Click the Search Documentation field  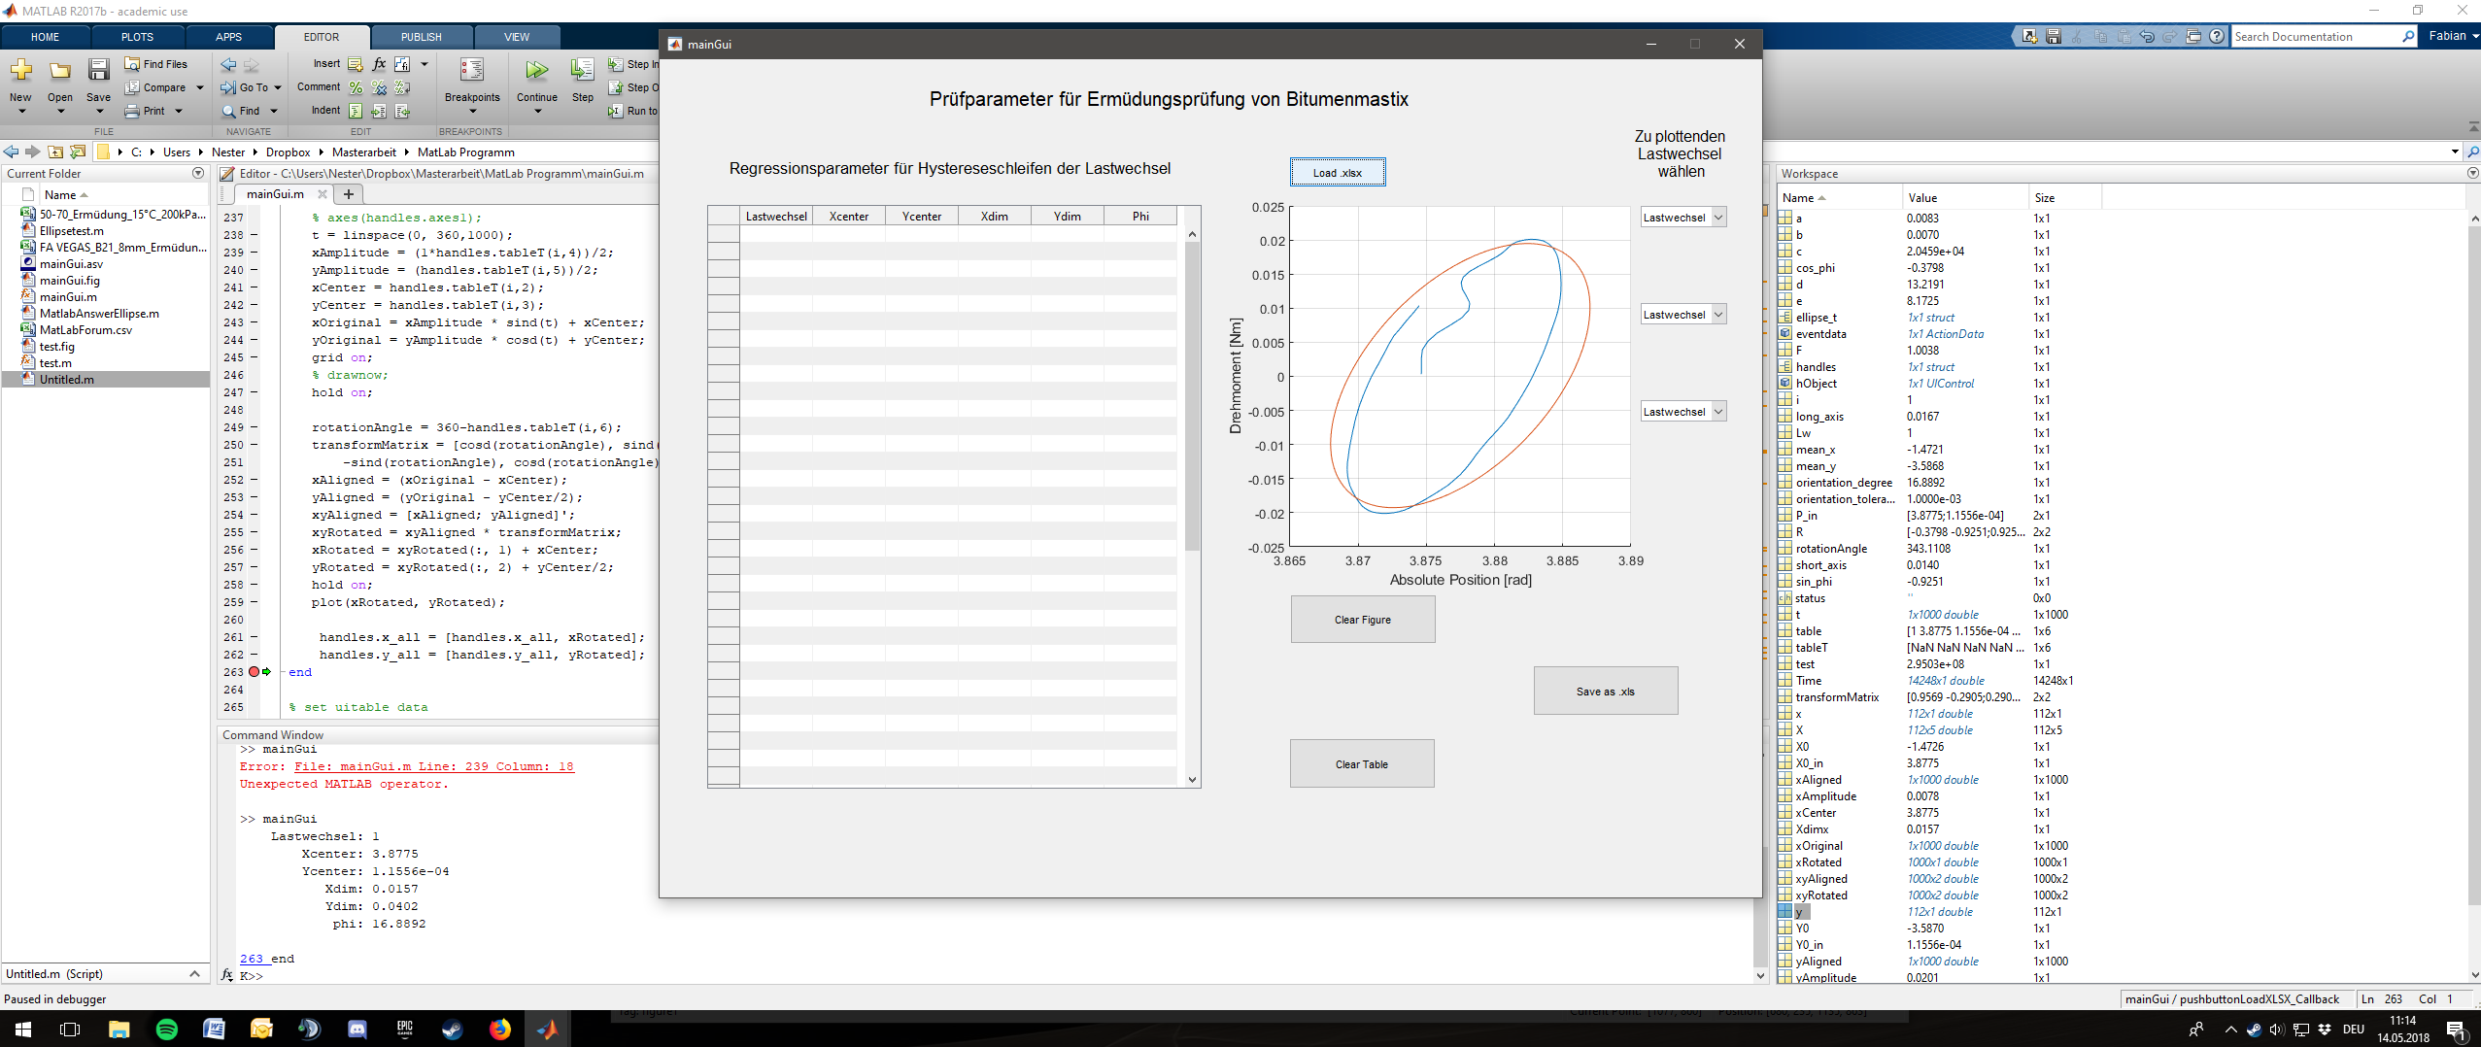click(2315, 37)
